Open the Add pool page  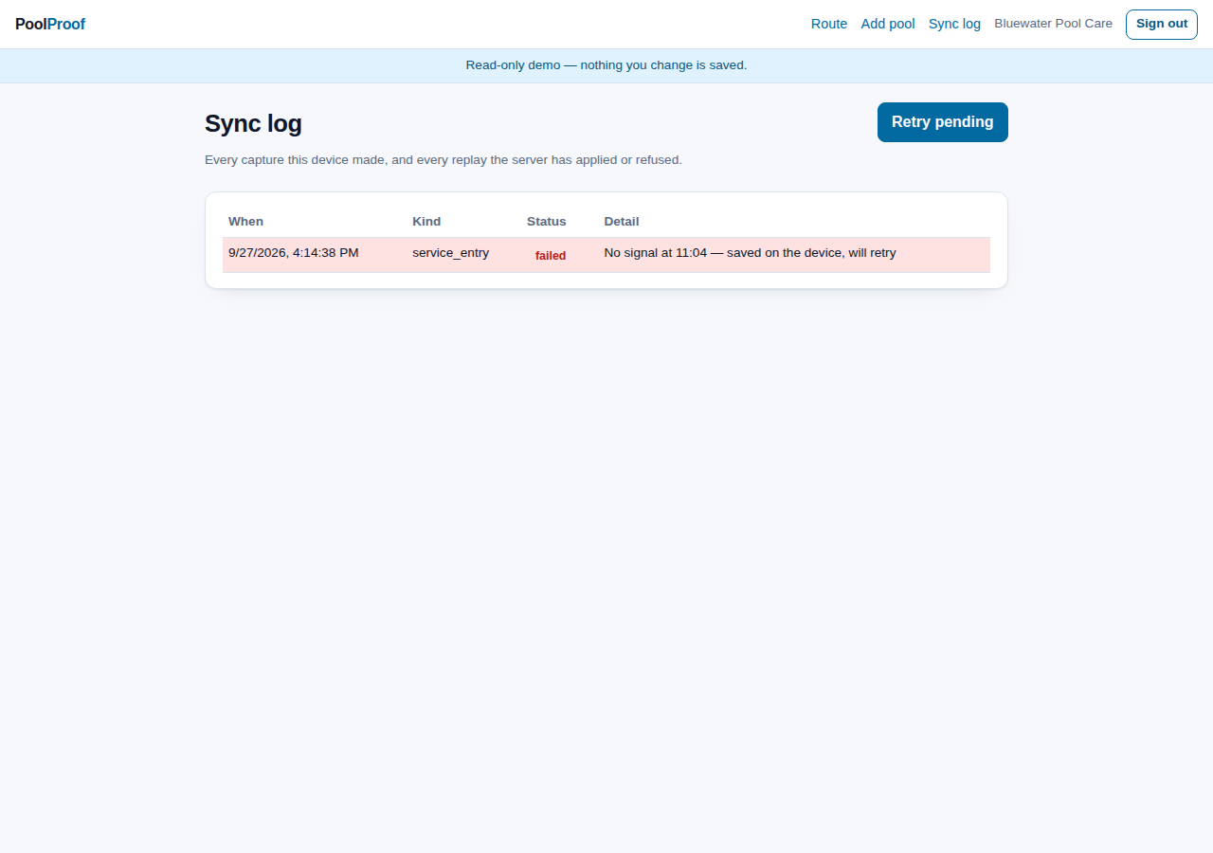[x=888, y=24]
